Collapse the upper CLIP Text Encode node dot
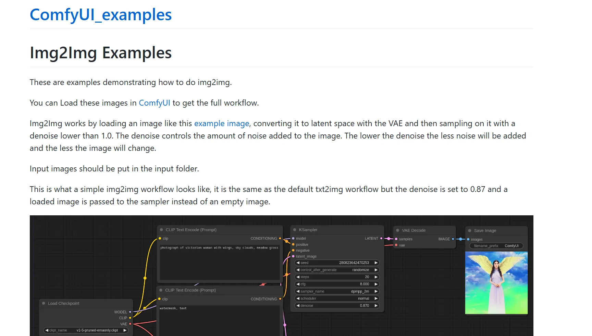This screenshot has height=336, width=592. (161, 230)
